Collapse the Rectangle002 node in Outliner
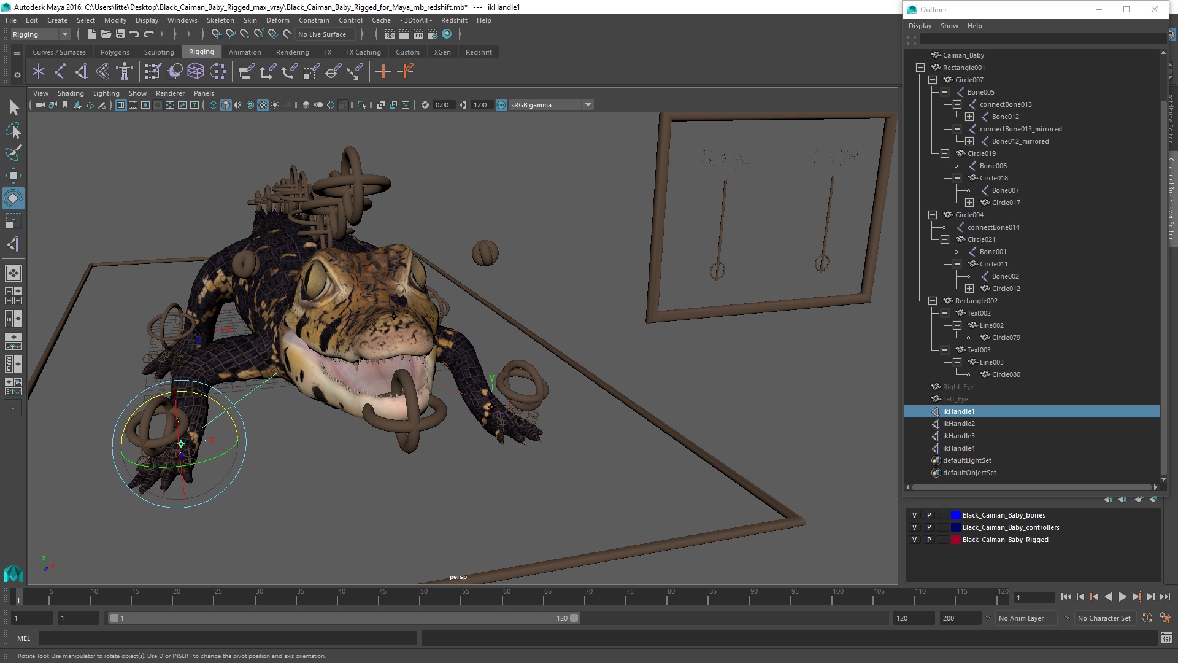This screenshot has width=1178, height=663. pos(933,301)
